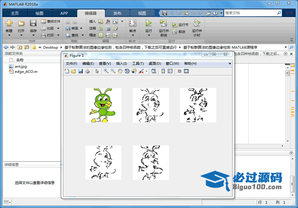Click the 运行节 (Run Section) button

point(180,25)
